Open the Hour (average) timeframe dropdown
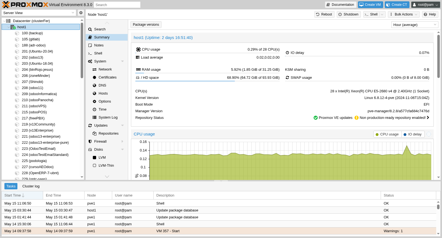Image resolution: width=442 pixels, height=238 pixels. coord(435,25)
